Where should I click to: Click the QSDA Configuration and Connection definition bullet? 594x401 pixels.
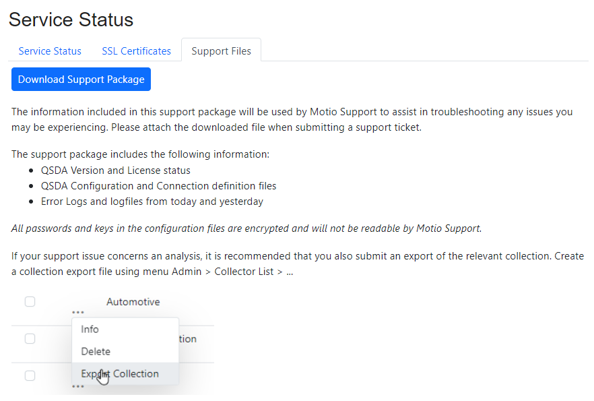point(158,186)
